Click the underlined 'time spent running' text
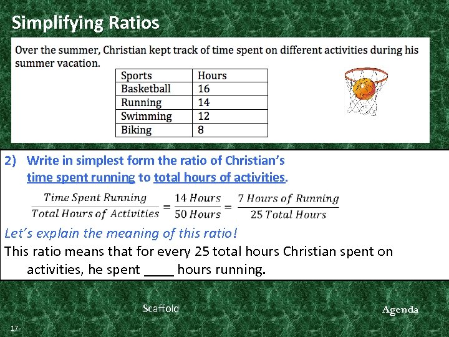Viewport: 449px width, 337px height. [80, 177]
